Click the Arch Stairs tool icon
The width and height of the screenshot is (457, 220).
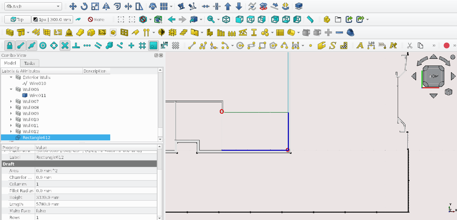tap(183, 32)
